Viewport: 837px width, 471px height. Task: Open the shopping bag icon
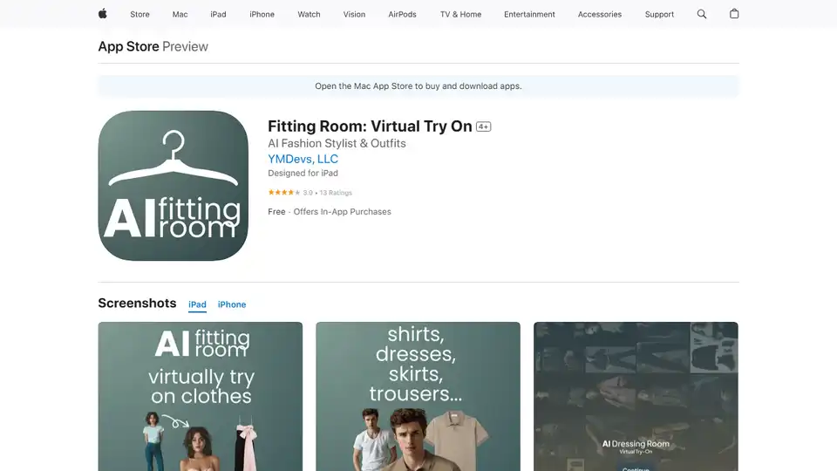(x=734, y=14)
